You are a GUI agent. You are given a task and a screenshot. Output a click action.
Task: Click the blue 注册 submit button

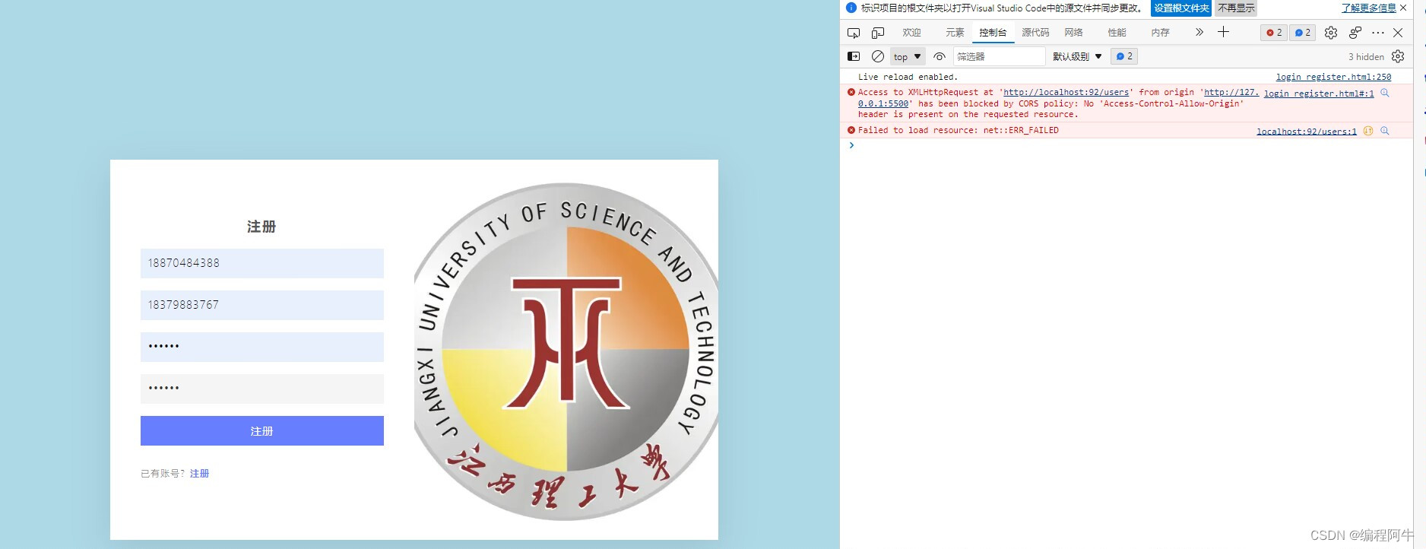point(262,430)
